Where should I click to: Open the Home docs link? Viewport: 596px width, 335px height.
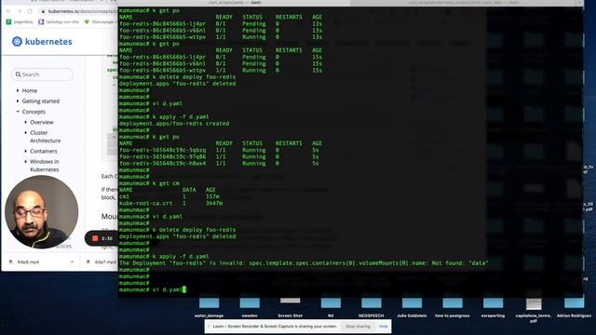point(30,90)
